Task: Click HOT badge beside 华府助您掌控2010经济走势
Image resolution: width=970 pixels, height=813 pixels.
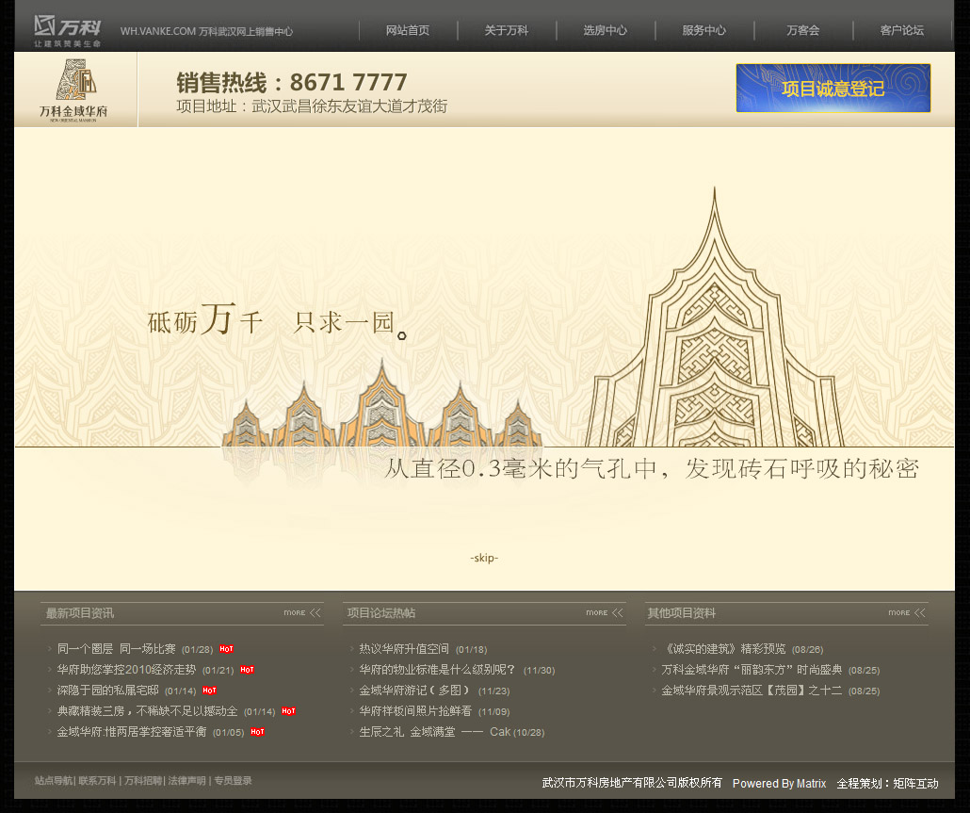Action: pyautogui.click(x=248, y=670)
